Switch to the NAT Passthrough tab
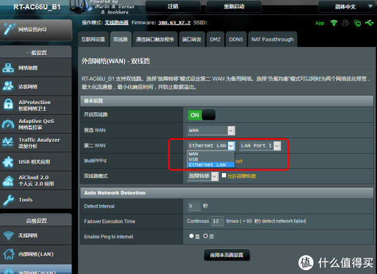 coord(273,40)
